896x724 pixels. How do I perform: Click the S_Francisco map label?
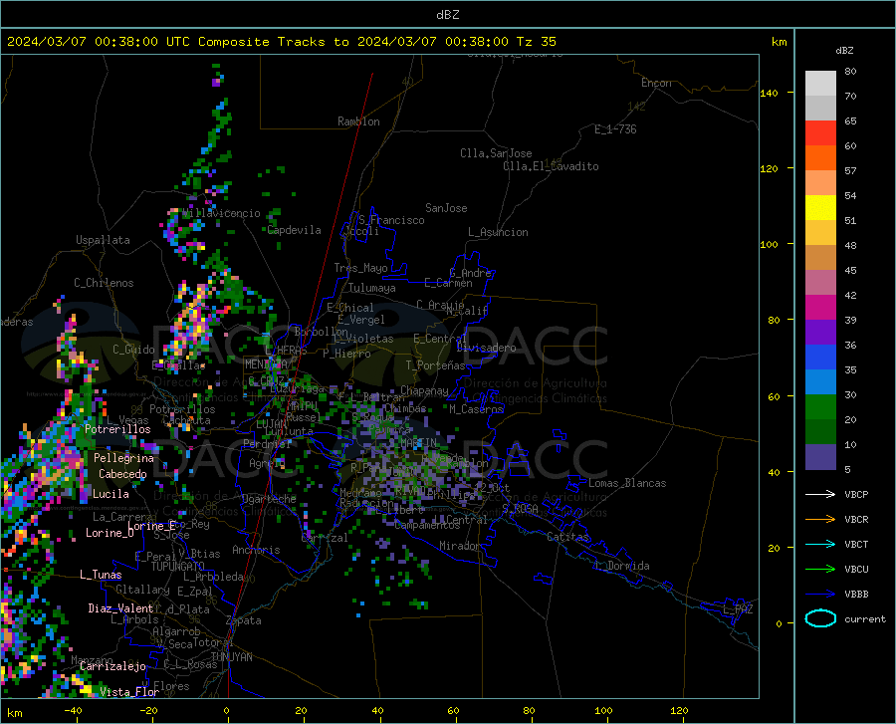click(x=391, y=220)
